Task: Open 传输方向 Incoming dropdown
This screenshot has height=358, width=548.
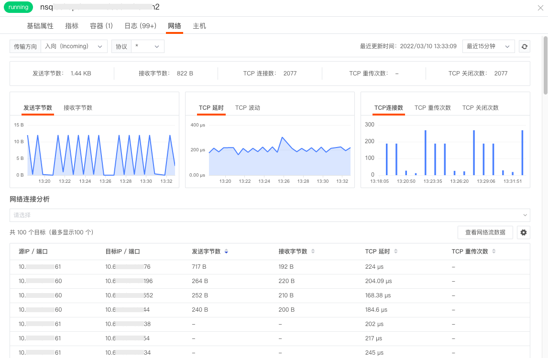Action: tap(74, 46)
